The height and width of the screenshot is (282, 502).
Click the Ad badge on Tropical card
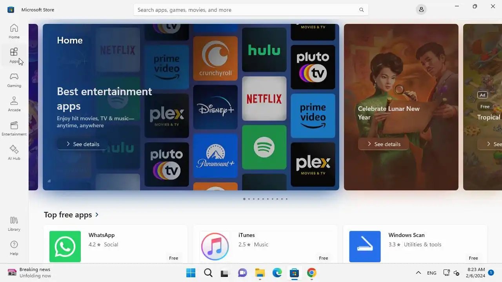coord(482,95)
